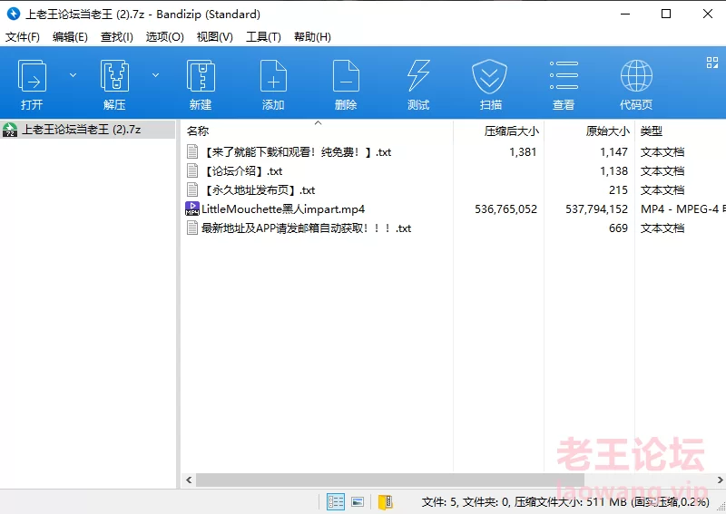Click the status bar file count text
This screenshot has height=514, width=726.
pyautogui.click(x=564, y=502)
